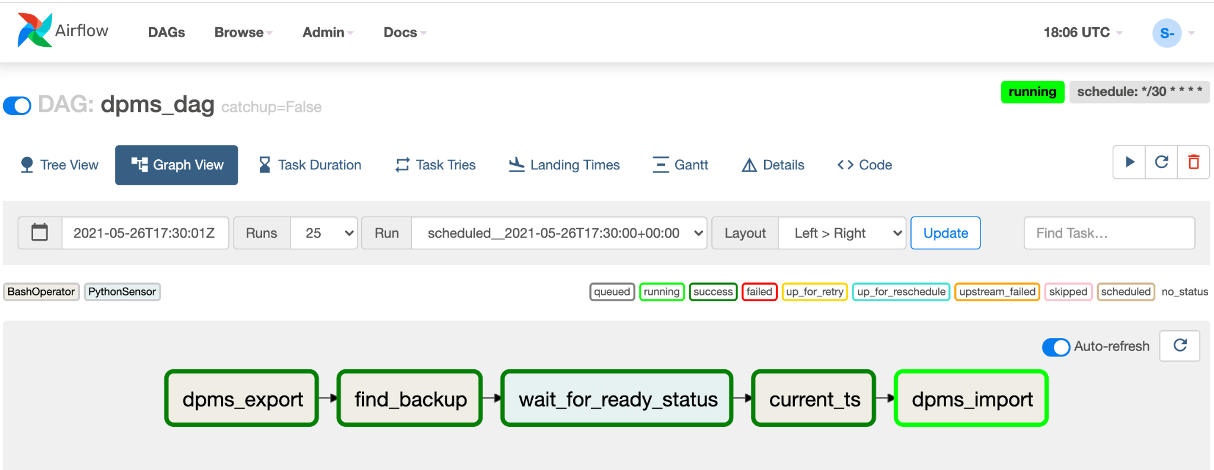Click the Update button

[x=945, y=233]
